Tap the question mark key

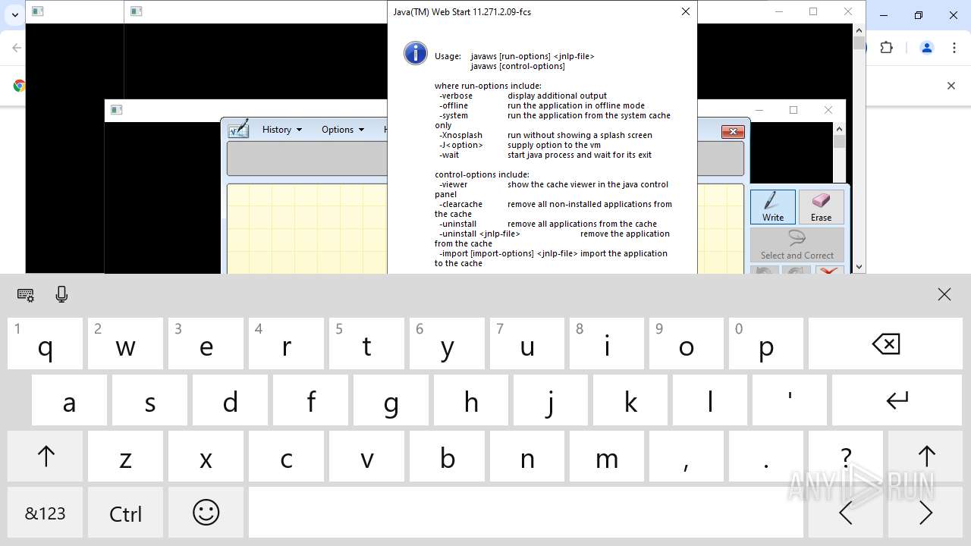click(845, 457)
